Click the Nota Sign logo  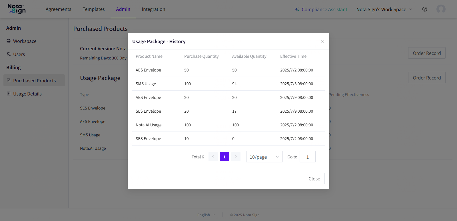point(17,9)
